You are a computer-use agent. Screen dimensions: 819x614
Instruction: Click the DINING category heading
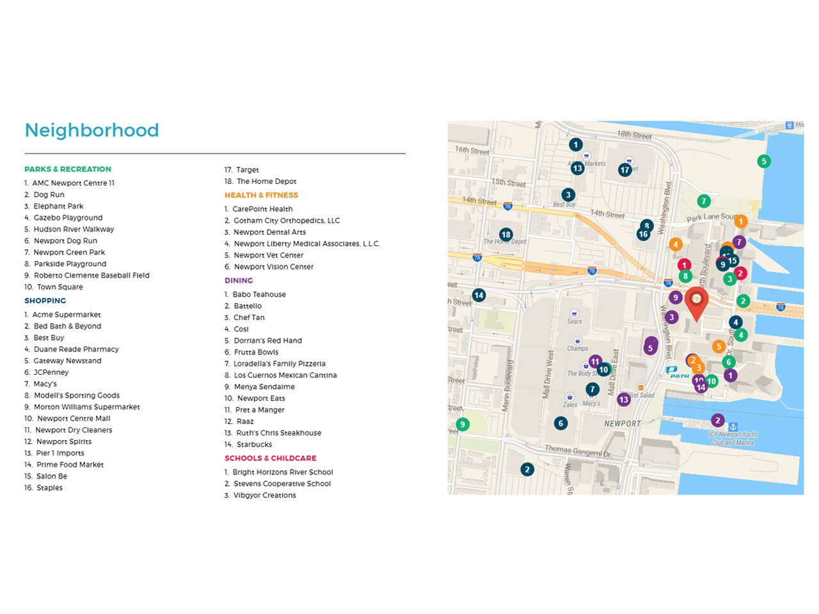[239, 281]
